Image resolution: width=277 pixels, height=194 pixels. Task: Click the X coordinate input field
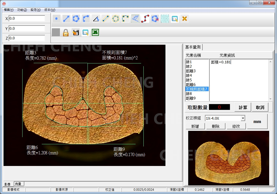coord(27,18)
